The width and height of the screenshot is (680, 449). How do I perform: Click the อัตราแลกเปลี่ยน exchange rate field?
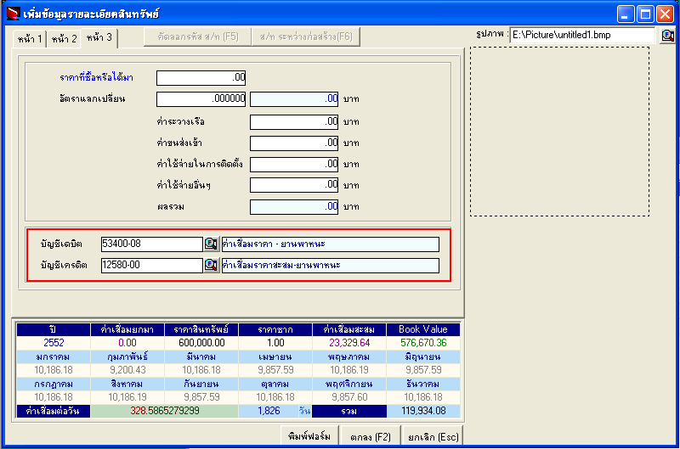click(201, 99)
